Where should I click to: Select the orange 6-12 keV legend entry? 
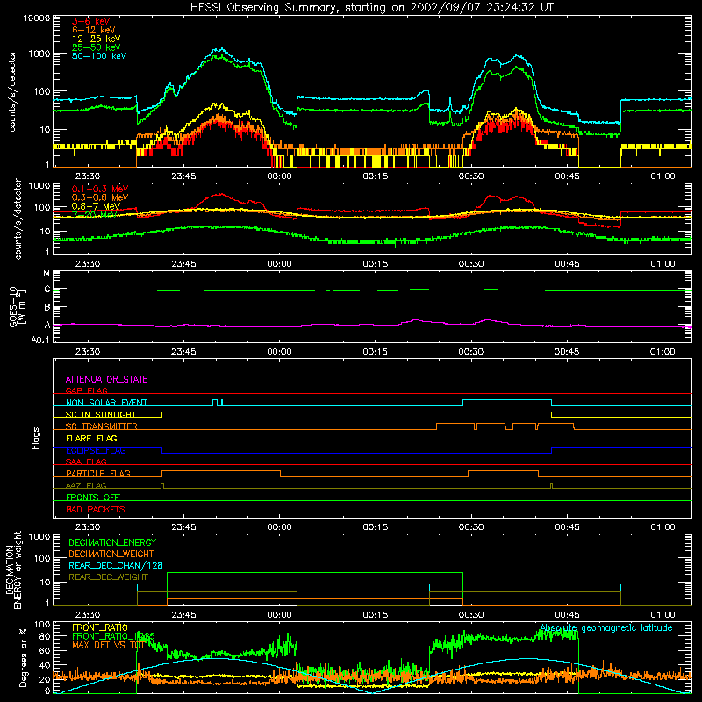point(93,30)
